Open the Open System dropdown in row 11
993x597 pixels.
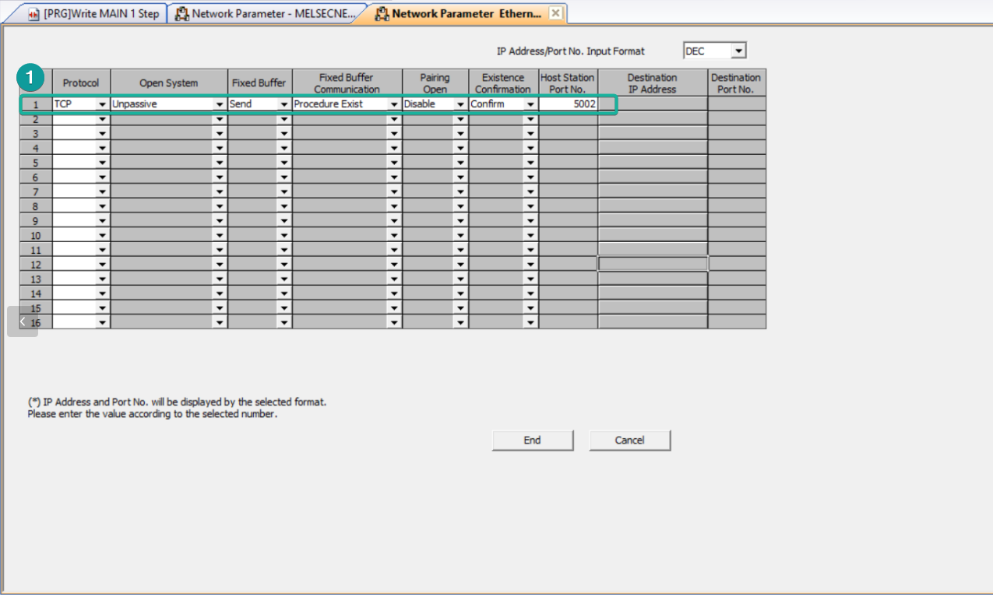click(x=220, y=250)
